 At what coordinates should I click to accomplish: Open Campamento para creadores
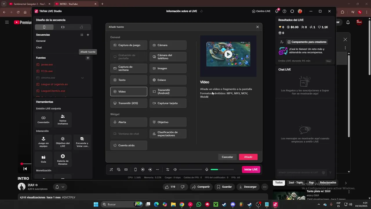307,42
